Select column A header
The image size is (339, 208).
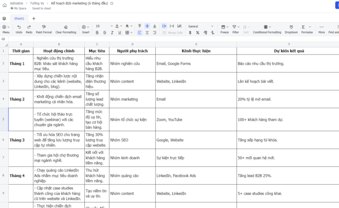pyautogui.click(x=21, y=44)
